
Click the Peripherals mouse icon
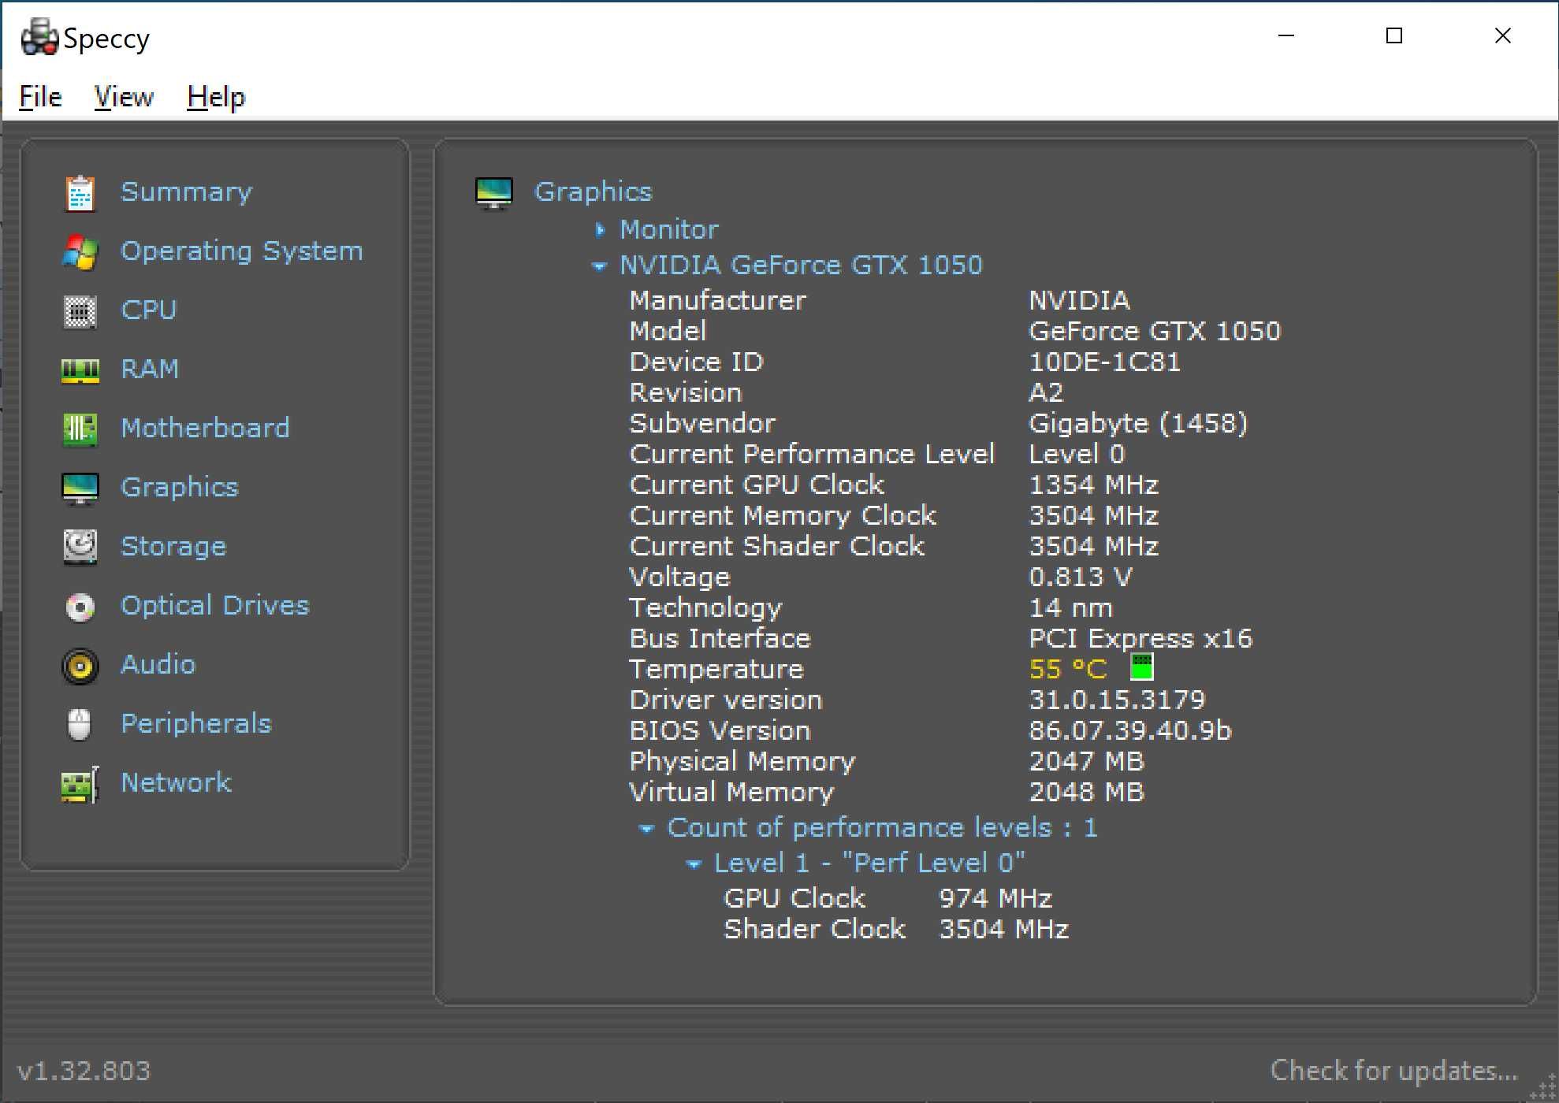pos(80,725)
